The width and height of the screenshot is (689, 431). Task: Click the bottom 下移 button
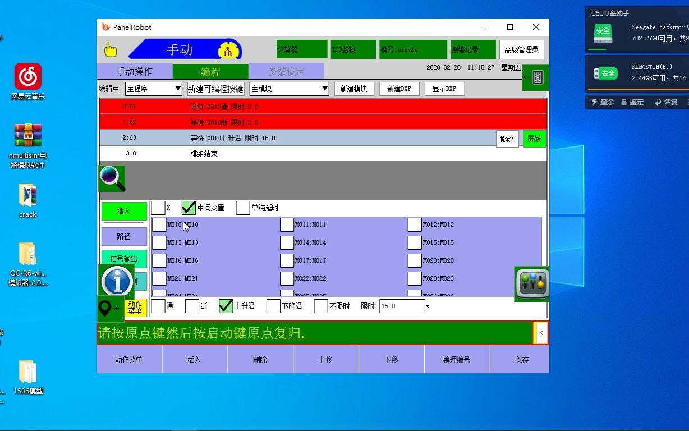[392, 360]
